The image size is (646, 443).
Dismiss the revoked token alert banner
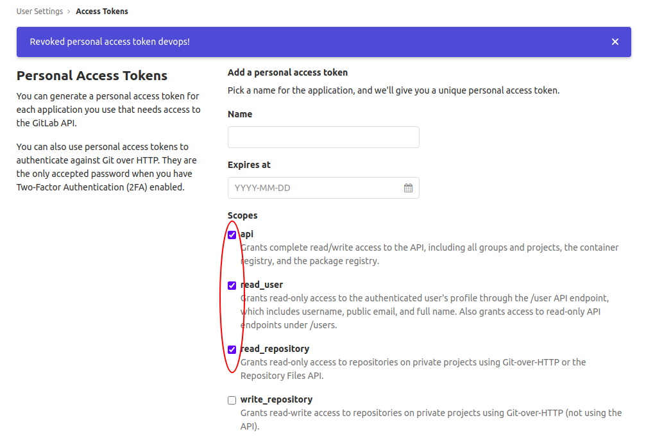pyautogui.click(x=615, y=42)
